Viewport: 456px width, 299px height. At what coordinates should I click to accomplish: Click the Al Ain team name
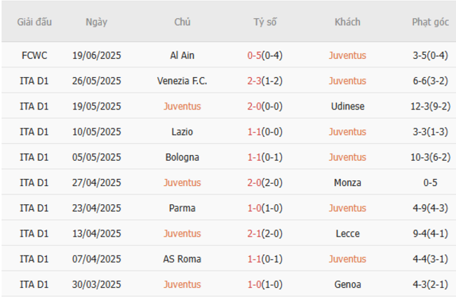click(182, 55)
